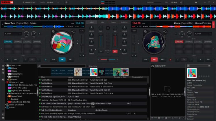
Task: Activate SLICER pad mode on left deck
Action: click(27, 42)
